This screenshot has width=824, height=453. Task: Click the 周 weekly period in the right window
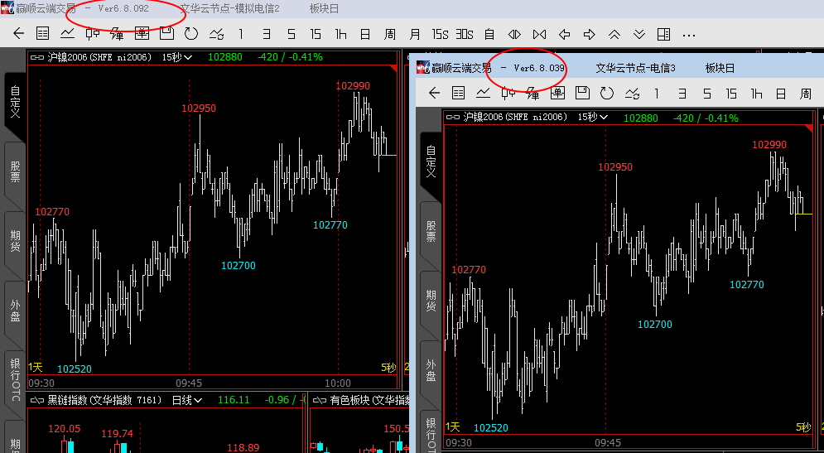(x=805, y=94)
